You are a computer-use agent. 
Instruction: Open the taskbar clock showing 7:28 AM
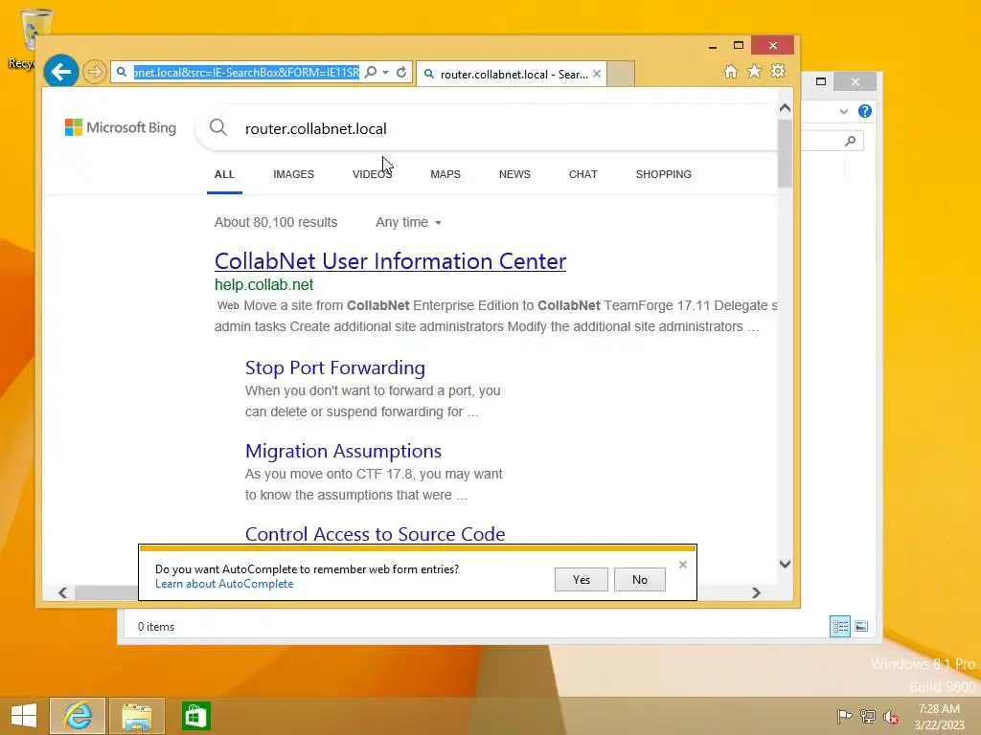(939, 717)
